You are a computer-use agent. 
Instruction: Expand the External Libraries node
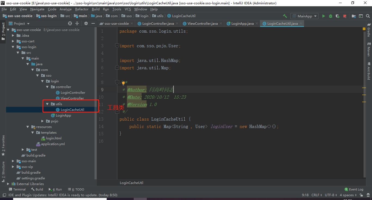8,184
